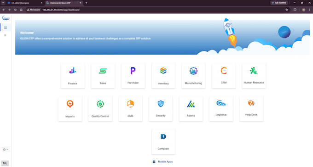Open the Imports module icon
The width and height of the screenshot is (313, 167).
pos(70,104)
